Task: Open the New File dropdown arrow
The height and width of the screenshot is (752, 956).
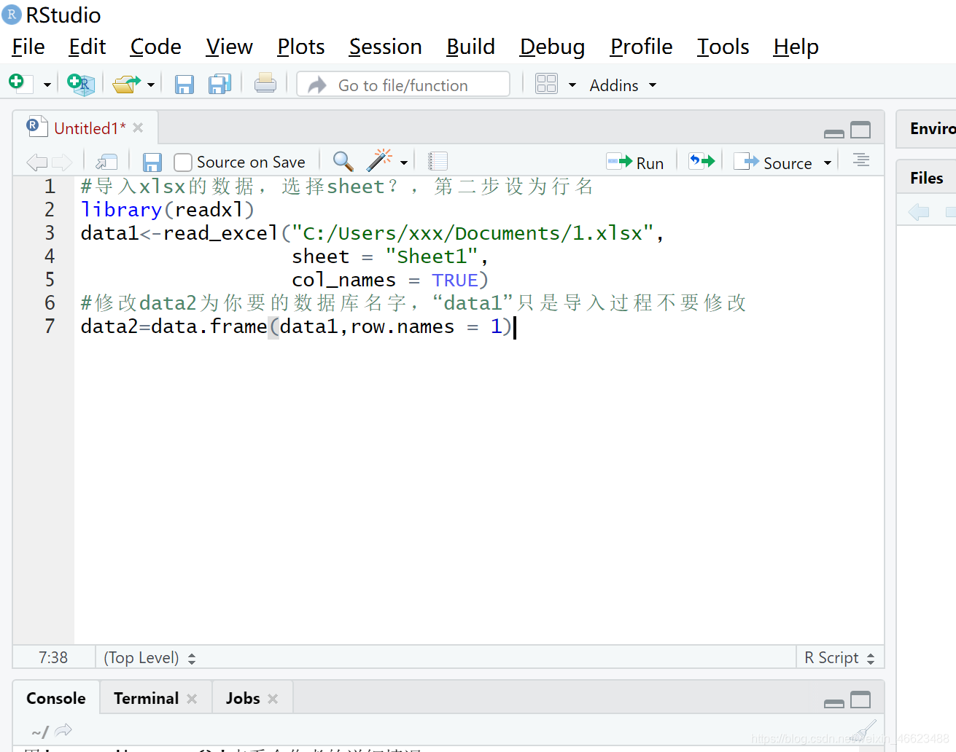Action: click(47, 85)
